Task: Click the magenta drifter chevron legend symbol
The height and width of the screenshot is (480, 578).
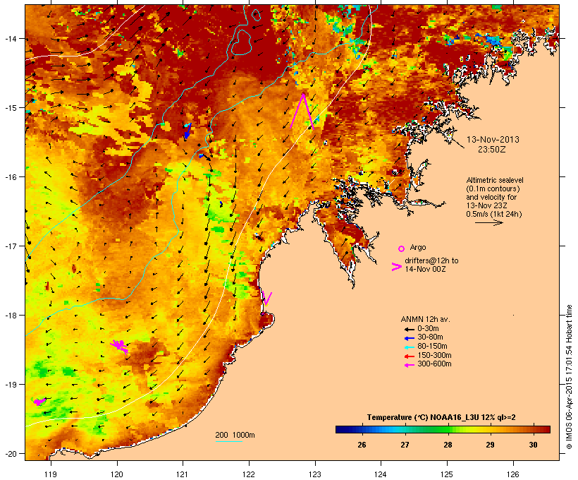Action: 396,267
